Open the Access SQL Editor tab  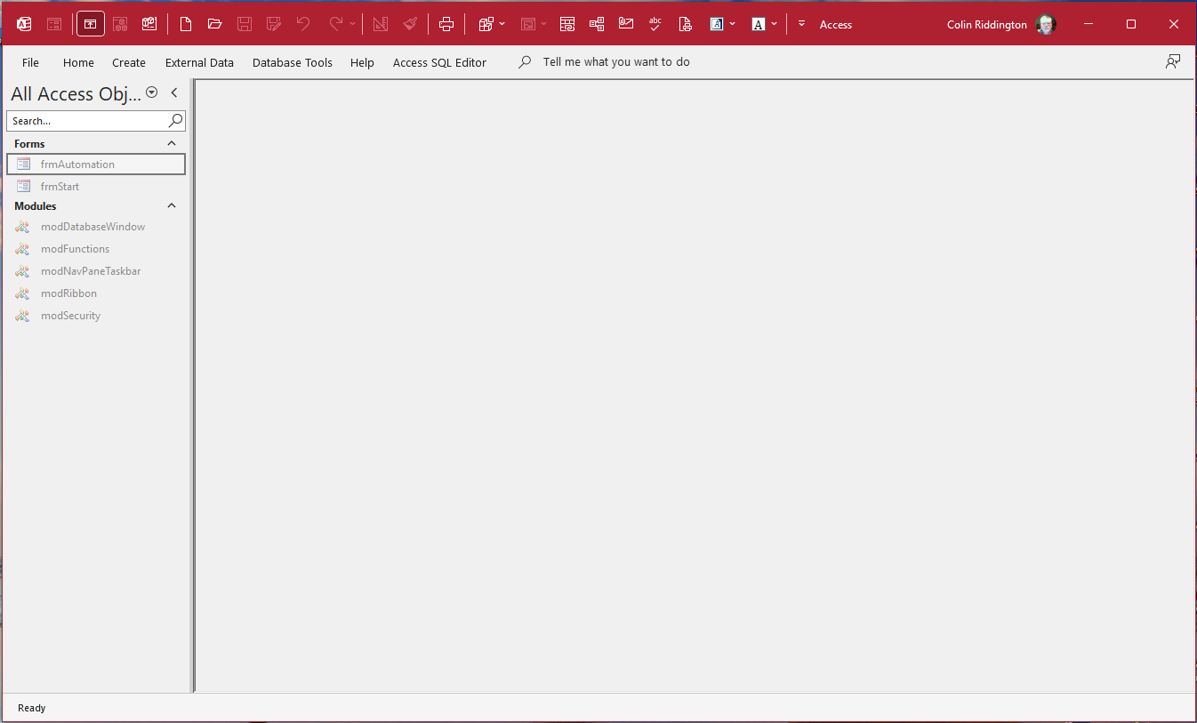point(439,62)
